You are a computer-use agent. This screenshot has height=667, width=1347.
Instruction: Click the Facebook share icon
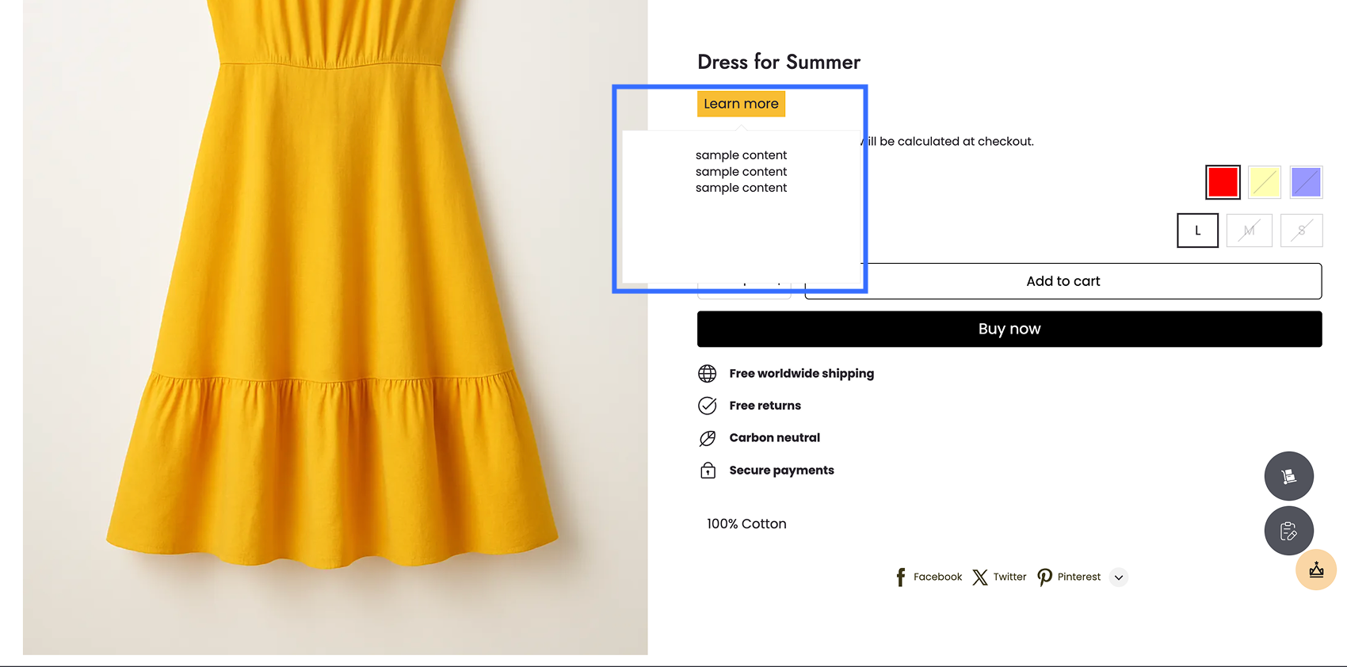coord(900,577)
